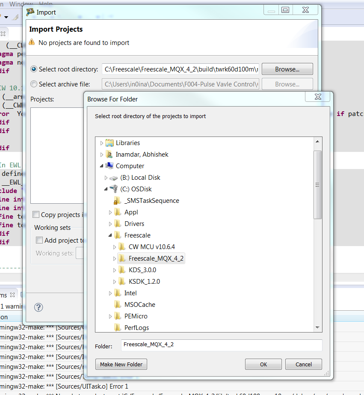Select the 'Select archive file' radio button

click(x=34, y=84)
